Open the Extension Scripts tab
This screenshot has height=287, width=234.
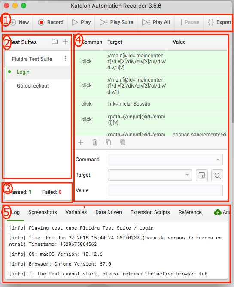(x=150, y=212)
